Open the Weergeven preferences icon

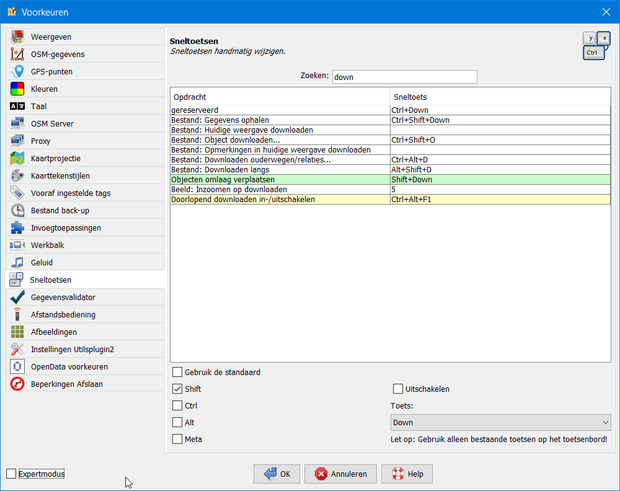[18, 37]
